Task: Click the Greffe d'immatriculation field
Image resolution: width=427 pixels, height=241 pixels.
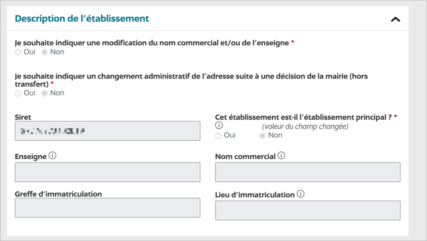Action: tap(107, 208)
